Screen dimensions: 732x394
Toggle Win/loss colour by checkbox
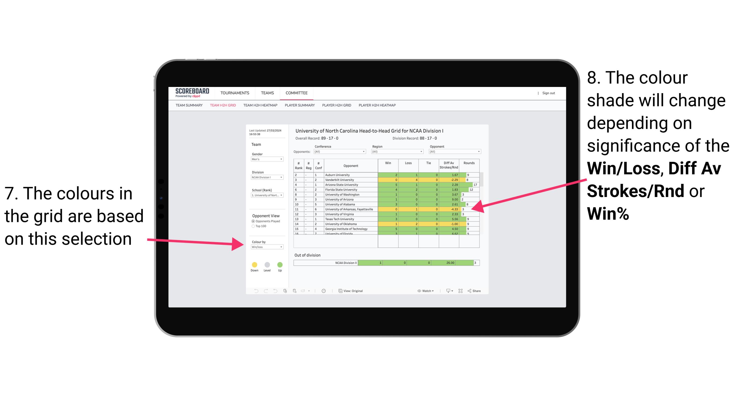(266, 247)
